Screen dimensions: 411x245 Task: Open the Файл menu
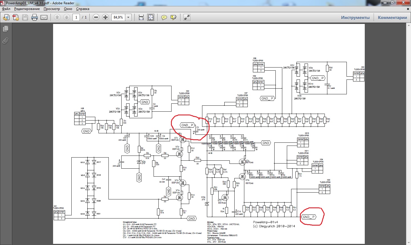[6, 9]
